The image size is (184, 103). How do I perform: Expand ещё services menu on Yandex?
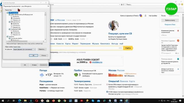point(121,43)
